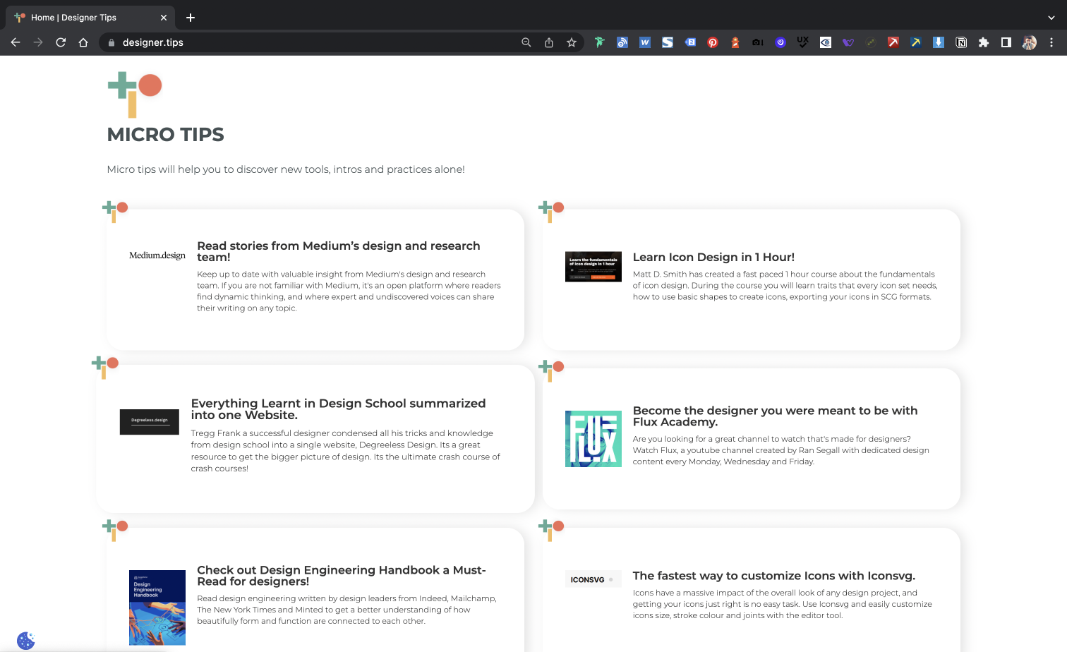Click the 'Read stories from Medium's design team' heading
The width and height of the screenshot is (1067, 652).
(338, 251)
